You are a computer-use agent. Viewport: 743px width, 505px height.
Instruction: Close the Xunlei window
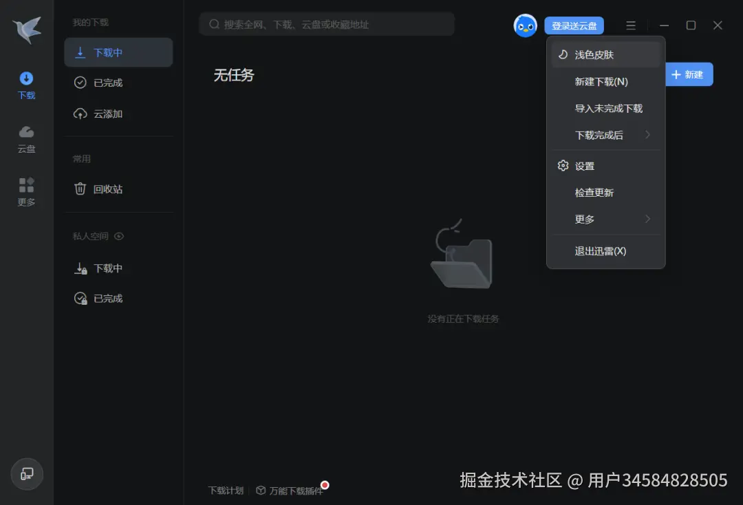[x=718, y=25]
